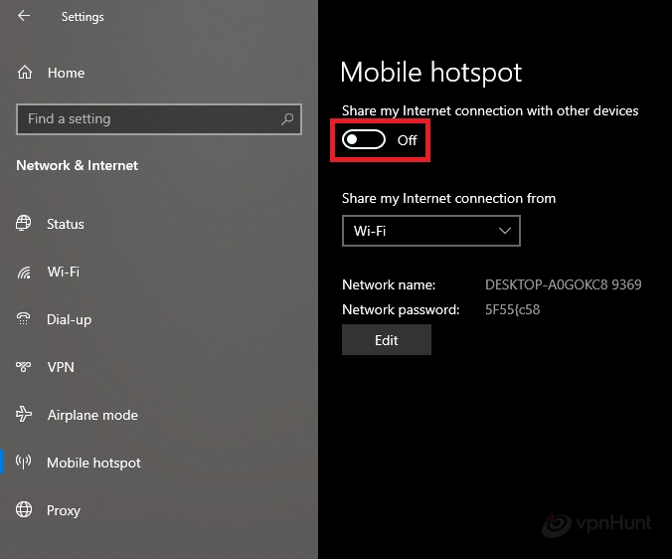Viewport: 672px width, 559px height.
Task: Toggle mobile hotspot sharing switch on
Action: coord(364,139)
